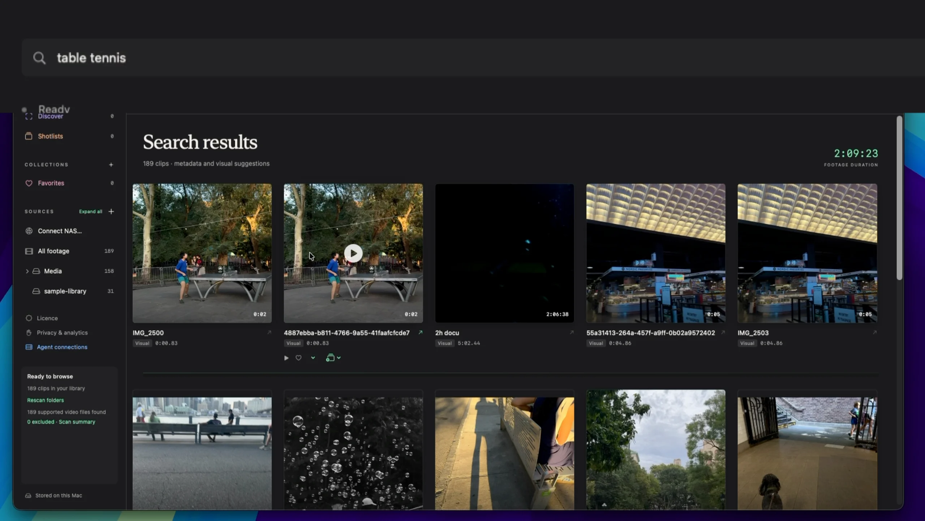Play the 4887ebba clip using the small play icon
The width and height of the screenshot is (925, 521).
286,358
